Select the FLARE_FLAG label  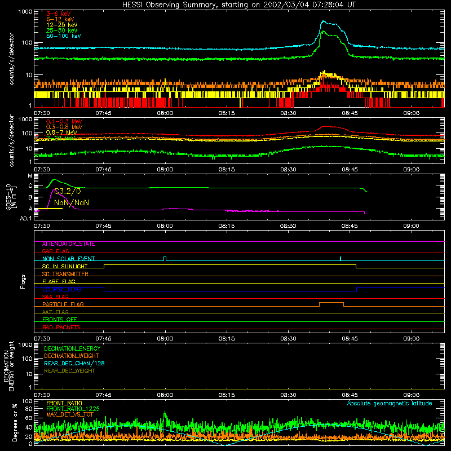pos(59,281)
